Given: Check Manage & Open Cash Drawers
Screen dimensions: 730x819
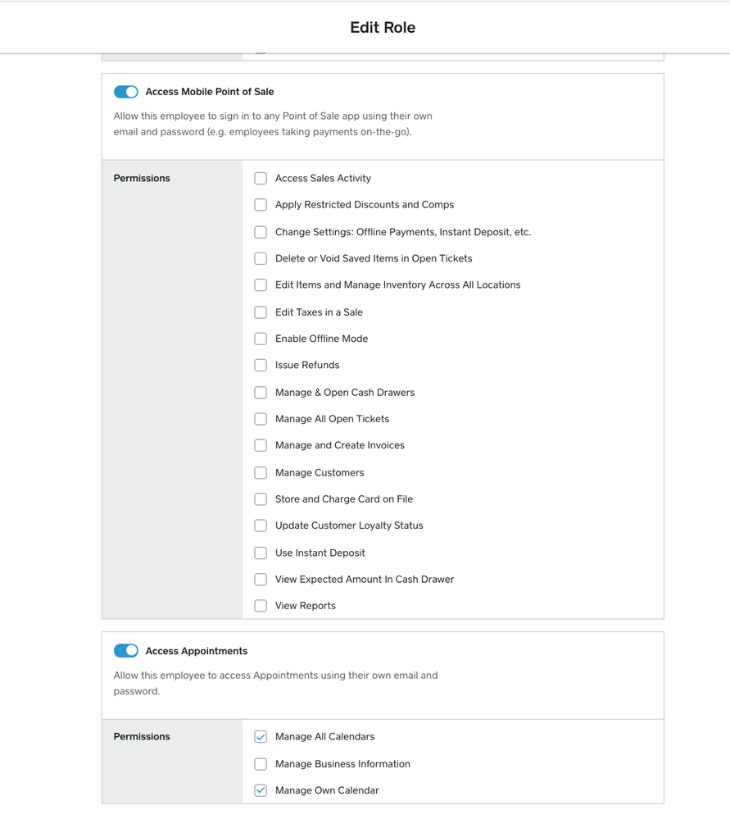Looking at the screenshot, I should (261, 393).
